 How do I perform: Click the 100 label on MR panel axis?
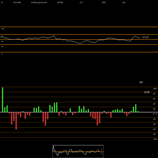pyautogui.click(x=155, y=89)
